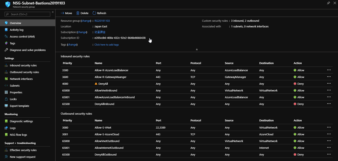Collapse the essentials section chevron
Image resolution: width=338 pixels, height=161 pixels.
tap(197, 50)
